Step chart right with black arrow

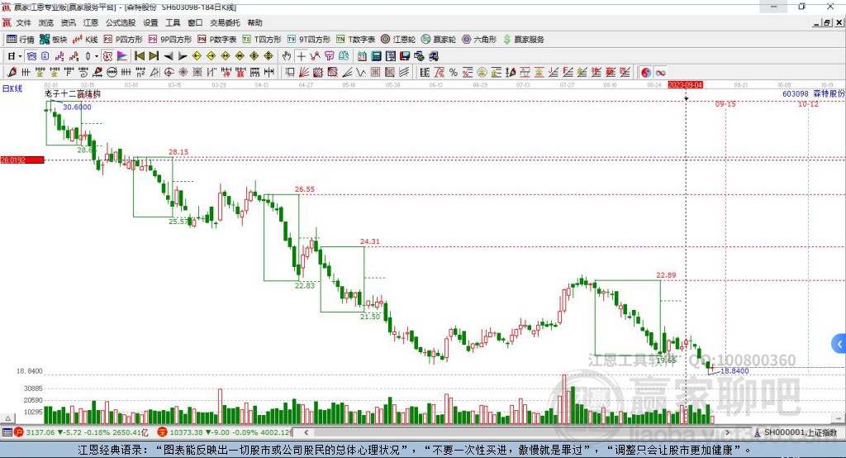pos(183,56)
